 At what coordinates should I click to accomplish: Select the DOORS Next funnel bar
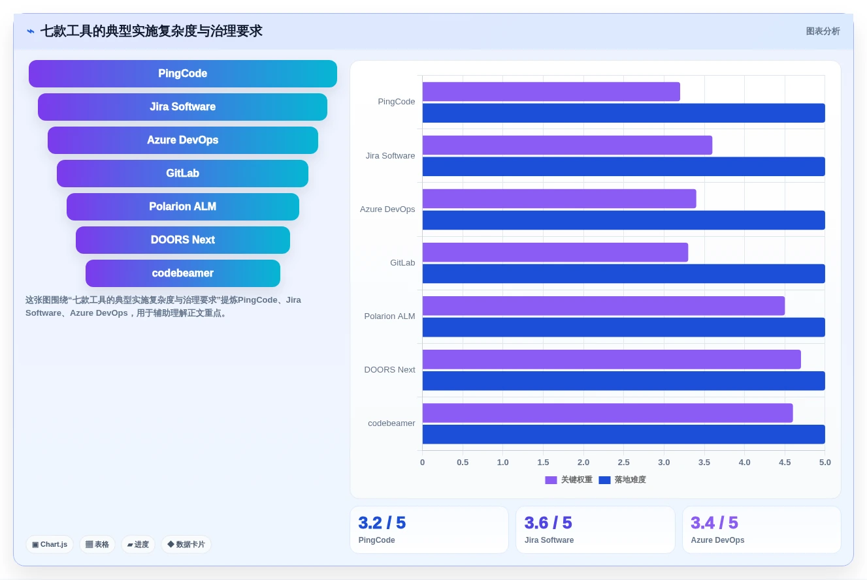pos(183,240)
